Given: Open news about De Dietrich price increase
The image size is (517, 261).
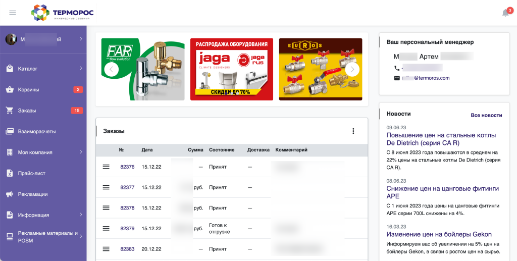Looking at the screenshot, I should pos(441,139).
